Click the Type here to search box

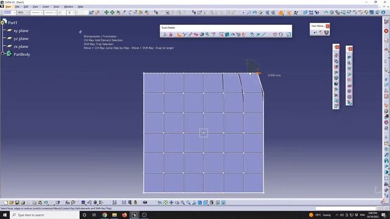tap(44, 215)
